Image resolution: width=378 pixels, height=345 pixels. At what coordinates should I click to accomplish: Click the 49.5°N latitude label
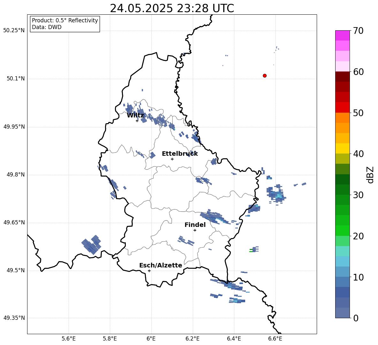(16, 270)
